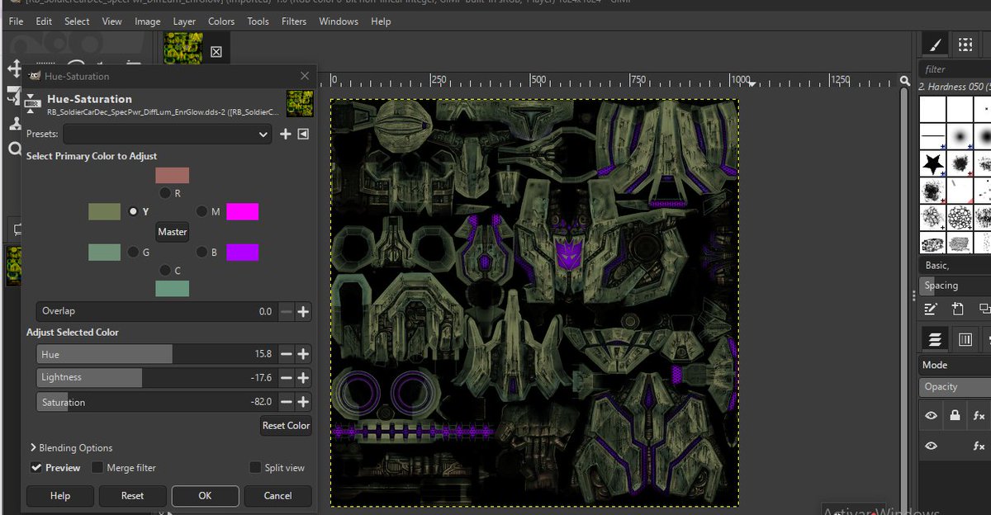Select the B (blue) primary color radio
Image resolution: width=991 pixels, height=515 pixels.
tap(202, 253)
